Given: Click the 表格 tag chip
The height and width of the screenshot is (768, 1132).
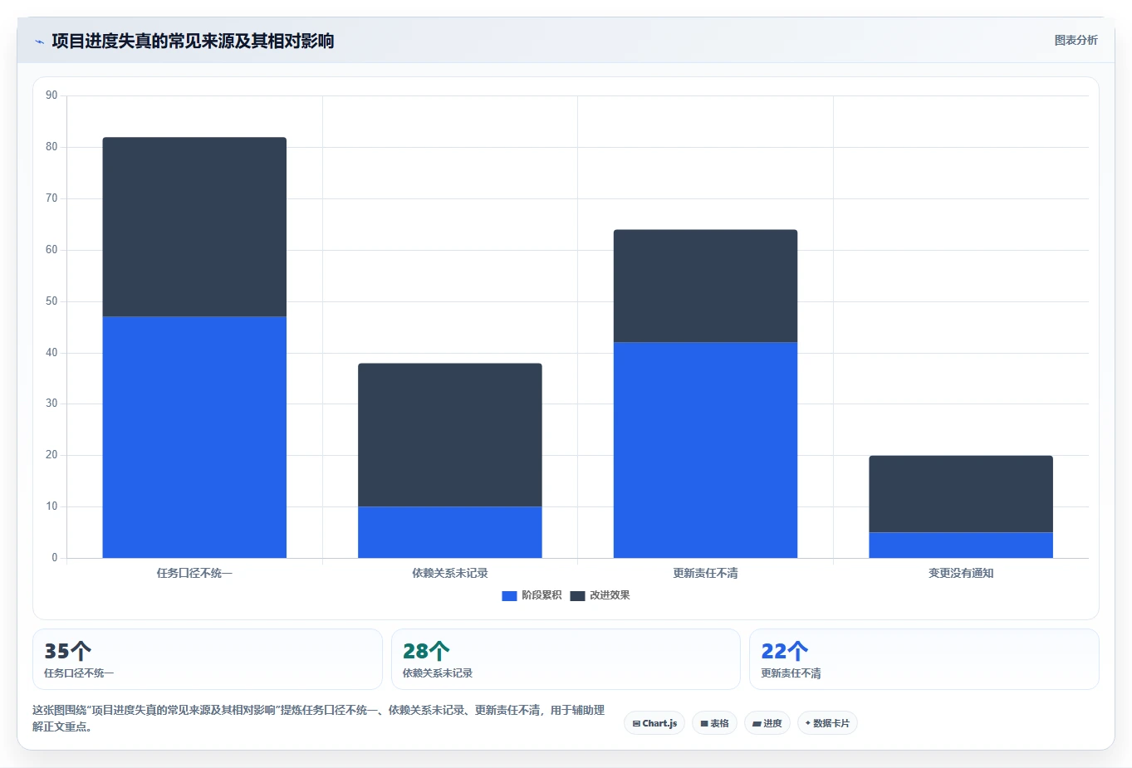Looking at the screenshot, I should 714,723.
